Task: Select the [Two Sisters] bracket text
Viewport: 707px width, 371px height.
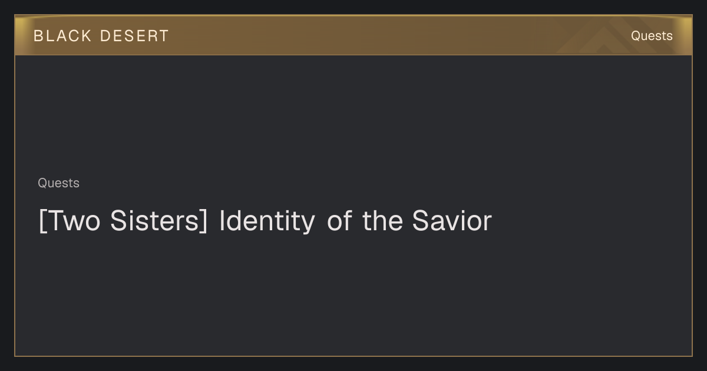Action: [123, 221]
